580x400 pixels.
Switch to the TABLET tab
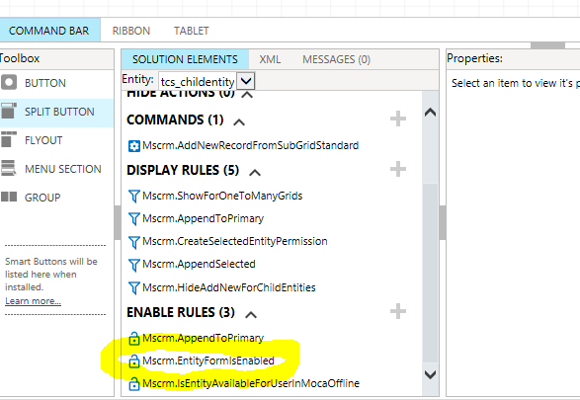click(192, 31)
